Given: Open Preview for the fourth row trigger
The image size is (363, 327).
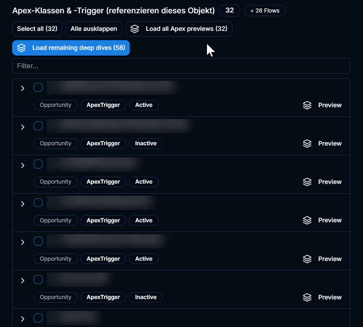Looking at the screenshot, I should (322, 220).
